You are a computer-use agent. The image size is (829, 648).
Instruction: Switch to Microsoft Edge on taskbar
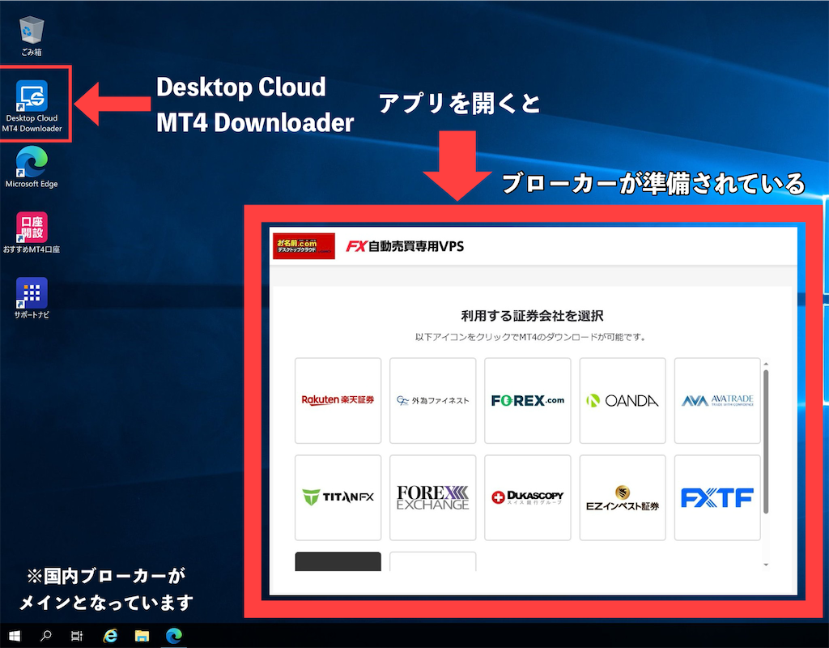point(174,635)
